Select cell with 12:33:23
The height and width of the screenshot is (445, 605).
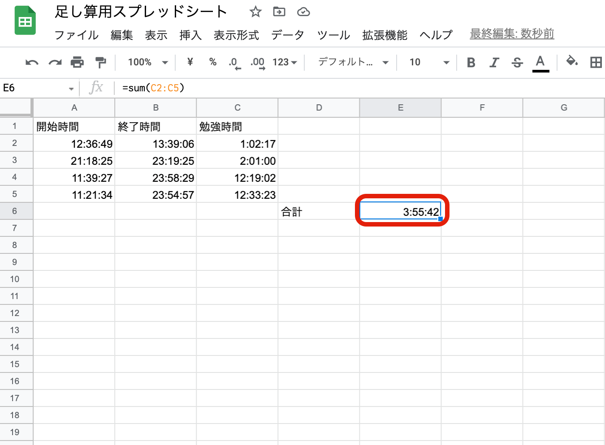tap(237, 194)
